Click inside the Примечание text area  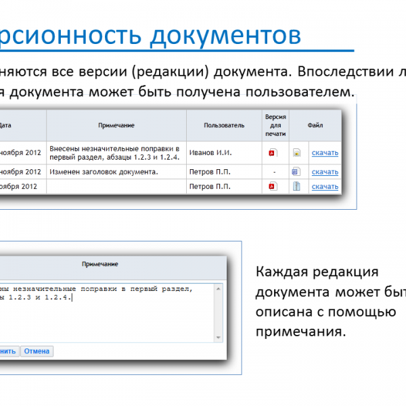[108, 315]
